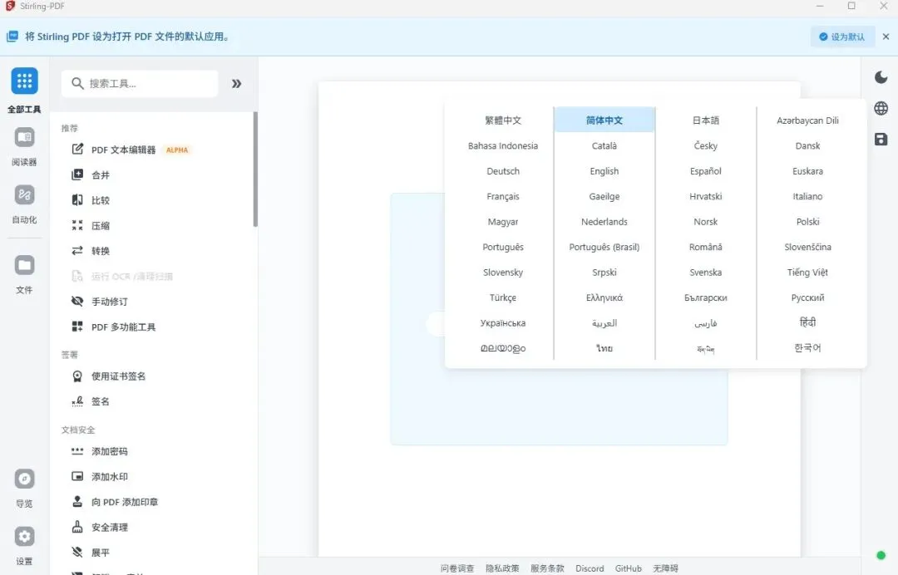The image size is (898, 575).
Task: Open the GitHub link
Action: click(x=629, y=568)
